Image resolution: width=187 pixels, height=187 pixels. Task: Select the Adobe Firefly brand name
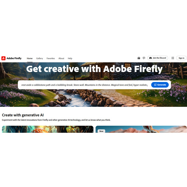point(14,58)
